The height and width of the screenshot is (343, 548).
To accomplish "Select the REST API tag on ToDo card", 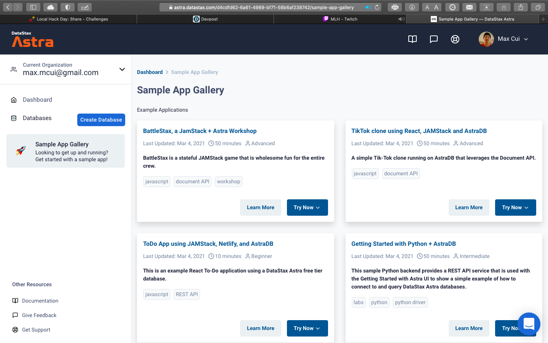I will coord(187,294).
